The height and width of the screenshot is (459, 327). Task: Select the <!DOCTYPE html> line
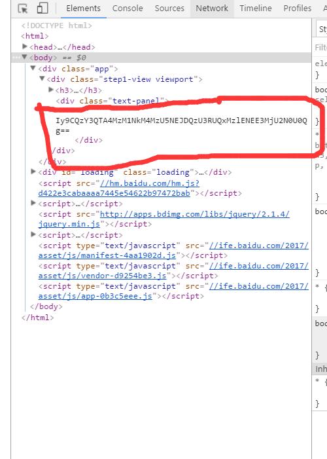tap(56, 26)
